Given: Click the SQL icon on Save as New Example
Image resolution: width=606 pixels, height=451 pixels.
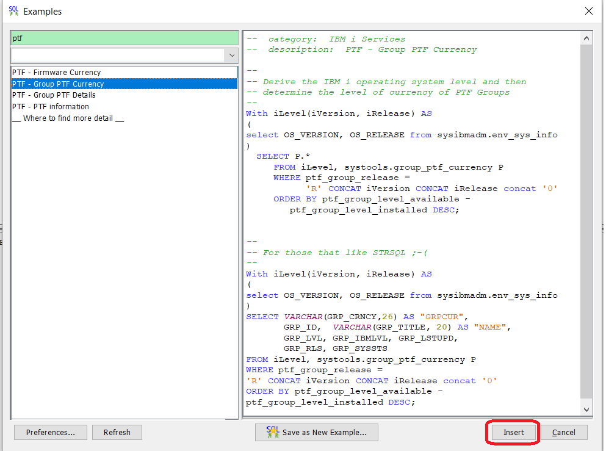Looking at the screenshot, I should pyautogui.click(x=272, y=432).
